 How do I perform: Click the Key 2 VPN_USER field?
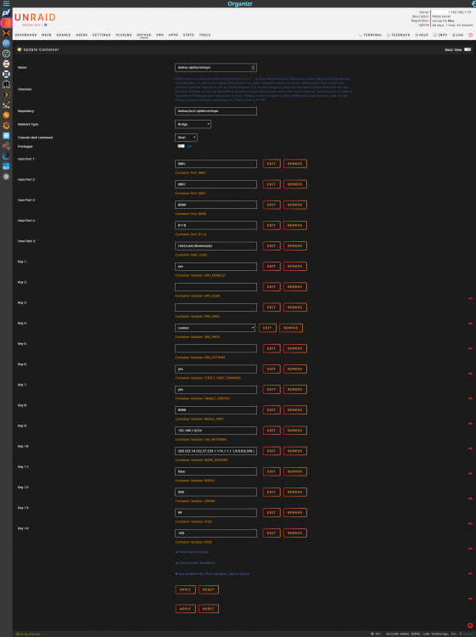tap(216, 287)
